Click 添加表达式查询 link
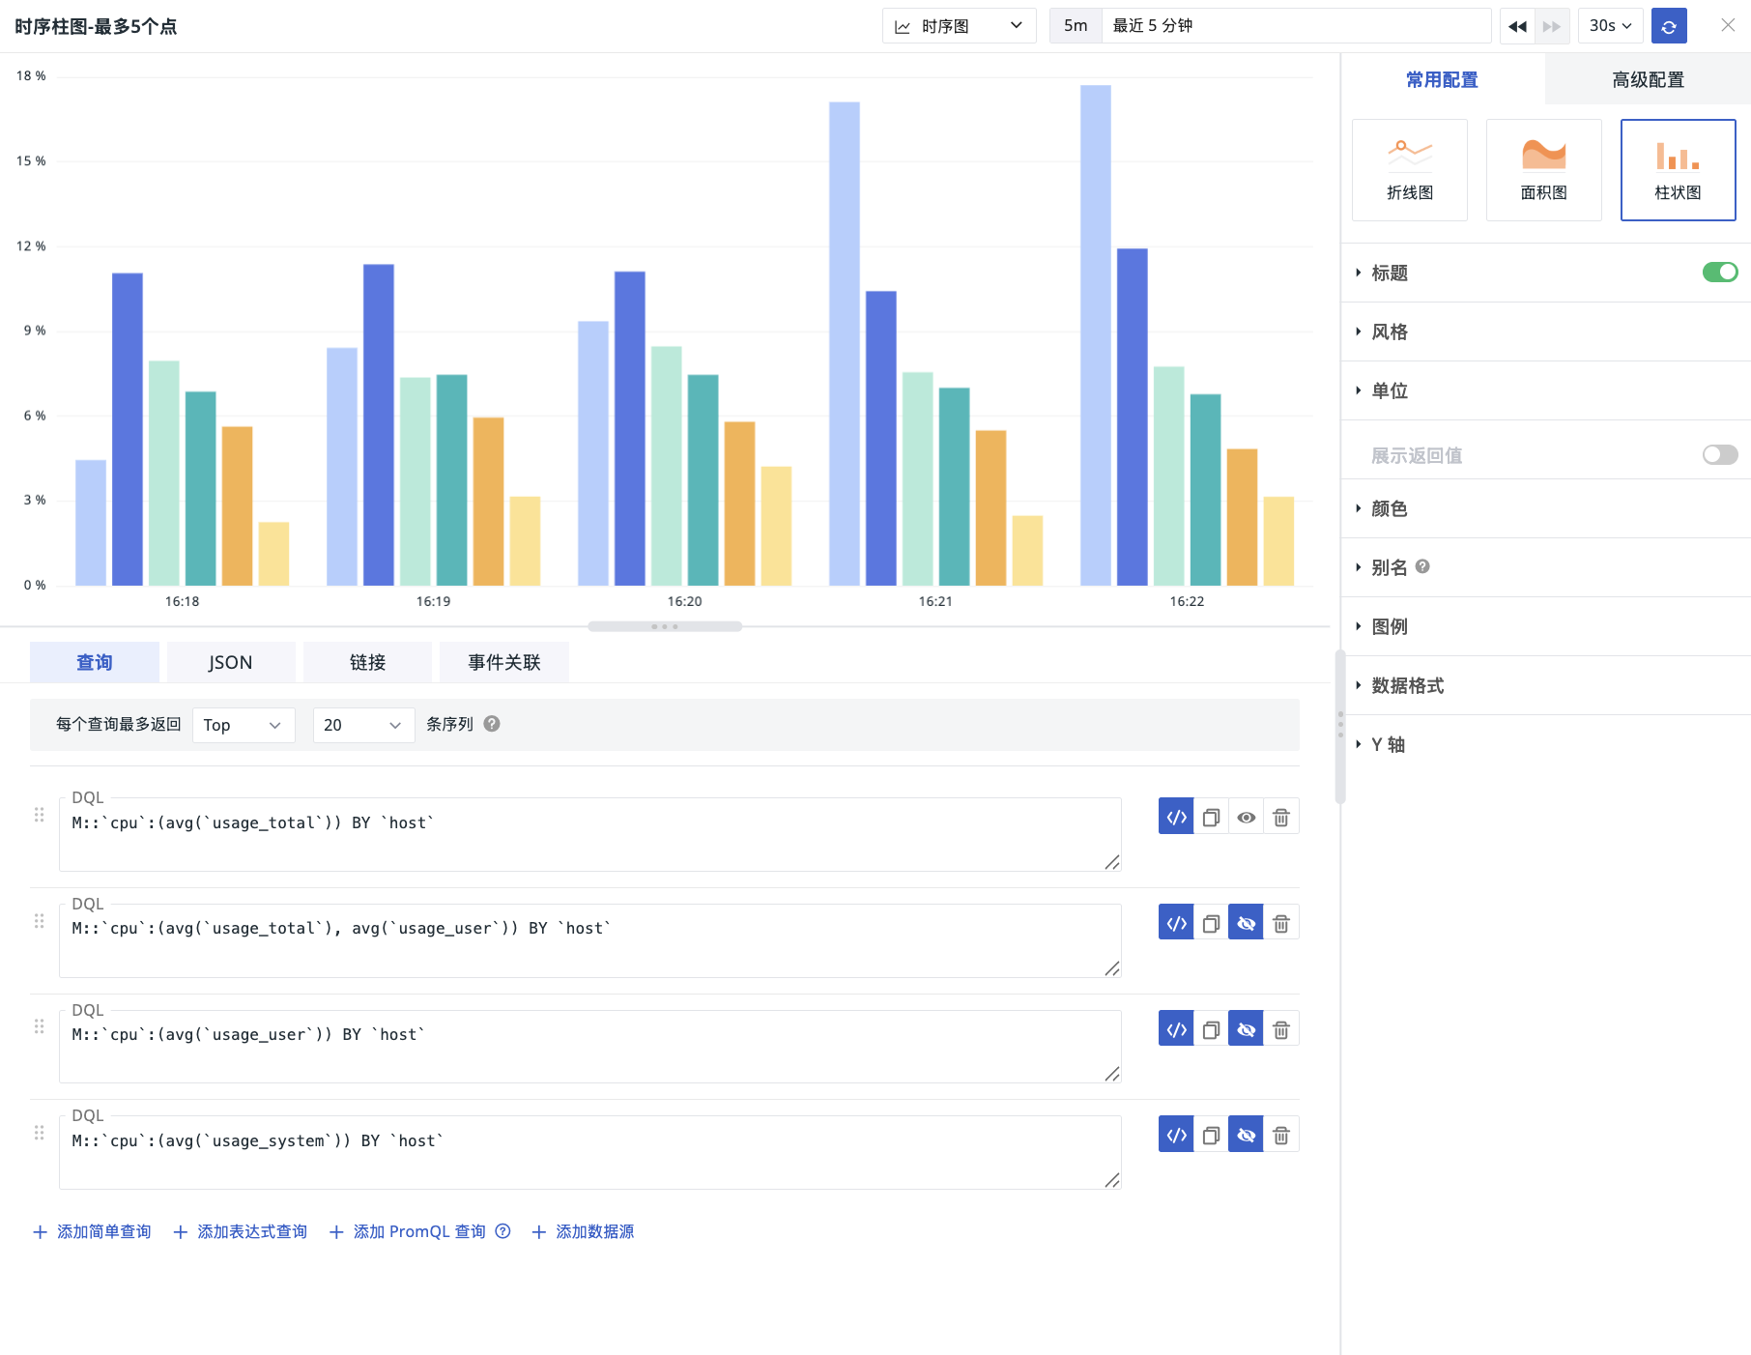The height and width of the screenshot is (1355, 1751). point(241,1231)
